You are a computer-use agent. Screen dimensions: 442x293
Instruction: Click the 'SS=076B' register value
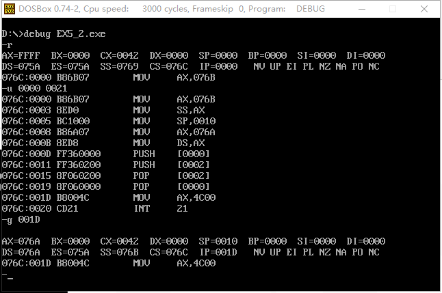pos(119,252)
